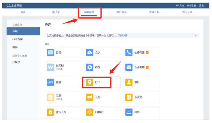The height and width of the screenshot is (123, 212).
Task: Open the 公告 megaphone app icon
Action: 90,97
